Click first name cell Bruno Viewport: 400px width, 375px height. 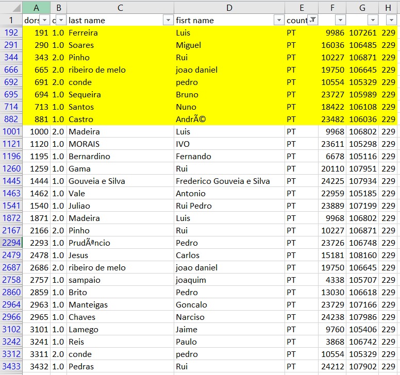[229, 95]
